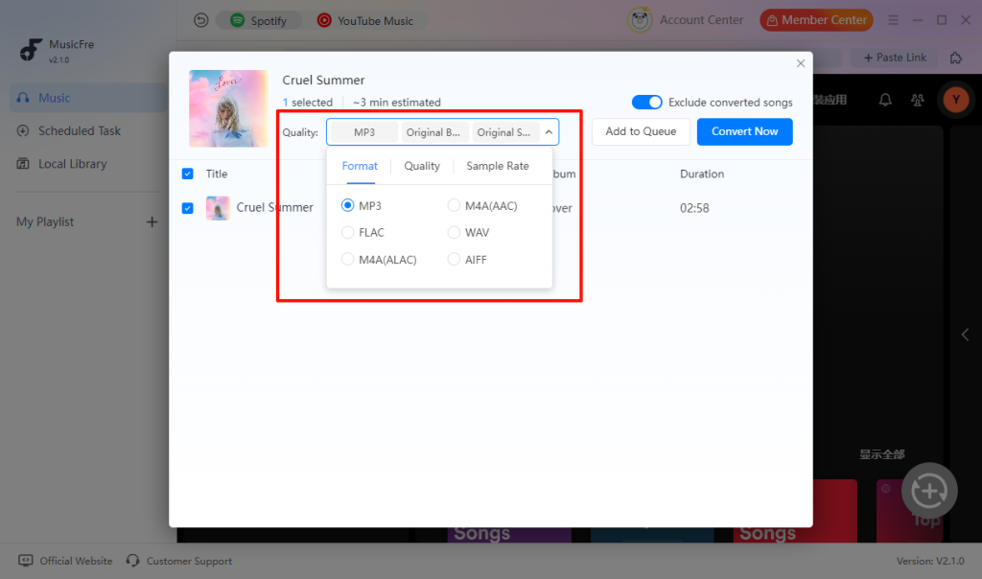Click the notification bell icon
982x579 pixels.
[885, 100]
